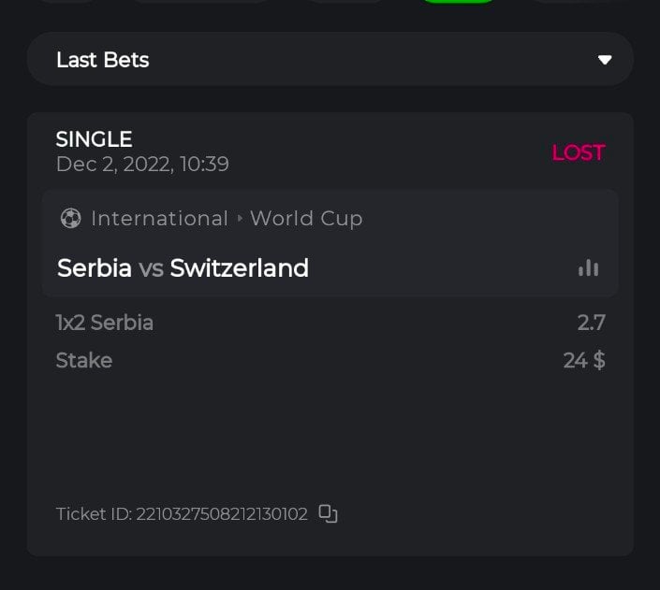Click the 24 $ stake amount

click(584, 360)
